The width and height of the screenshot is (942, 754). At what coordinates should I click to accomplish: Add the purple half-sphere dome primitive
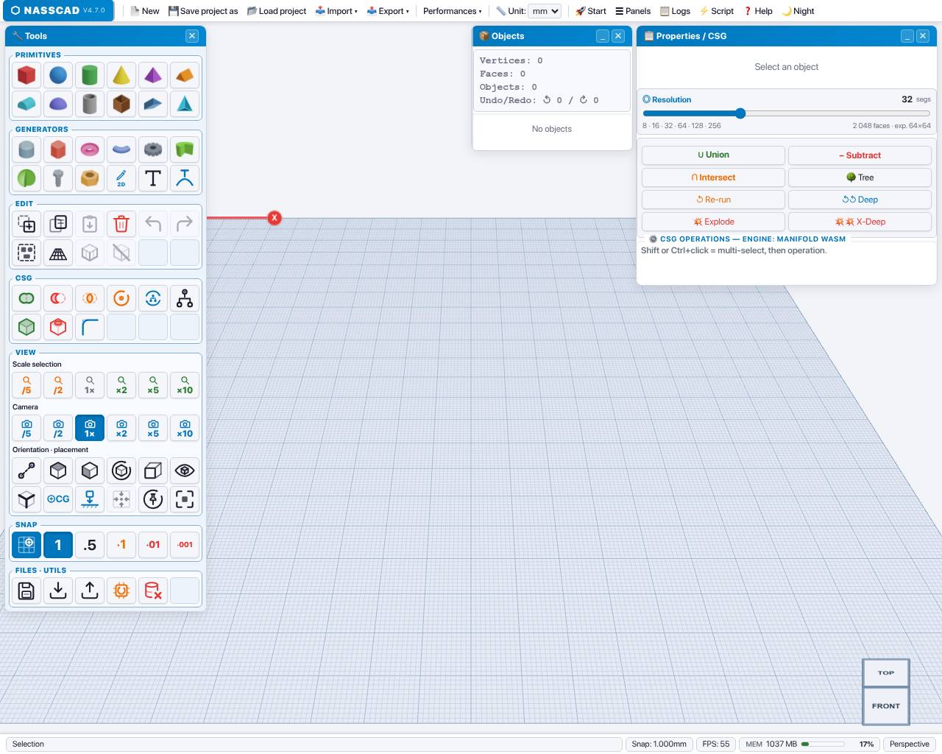pyautogui.click(x=58, y=104)
